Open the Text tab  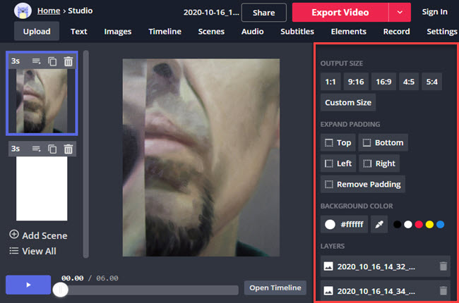79,32
